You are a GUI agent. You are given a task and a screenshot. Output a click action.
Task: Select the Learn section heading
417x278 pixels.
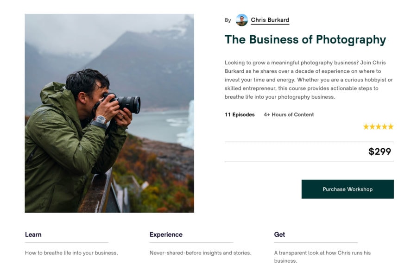point(33,234)
